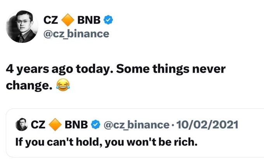Click the verified badge inside the quoted tweet
The image size is (264, 161).
tap(96, 124)
